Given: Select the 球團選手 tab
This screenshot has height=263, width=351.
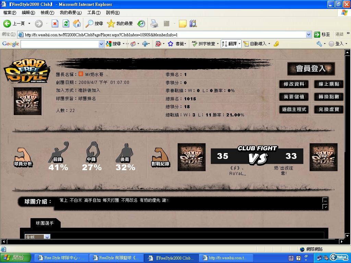Looking at the screenshot, I should pyautogui.click(x=45, y=223).
